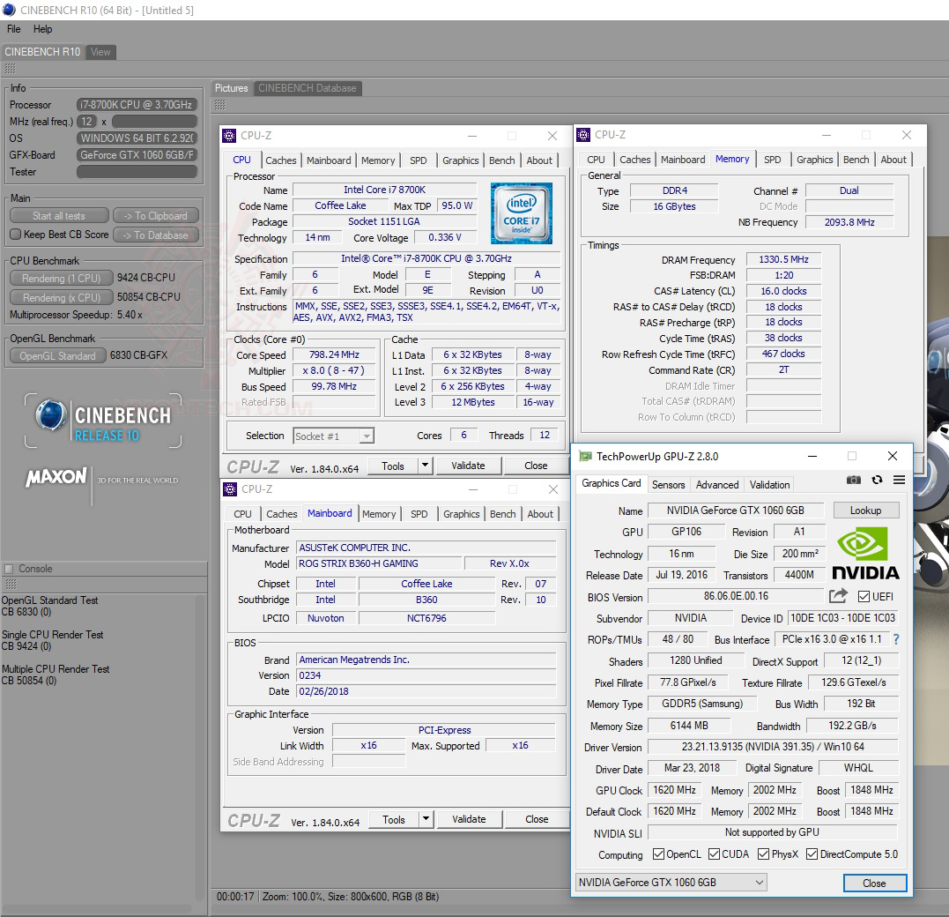Click the BIOS version export icon
Screen dimensions: 949x917
pyautogui.click(x=838, y=597)
